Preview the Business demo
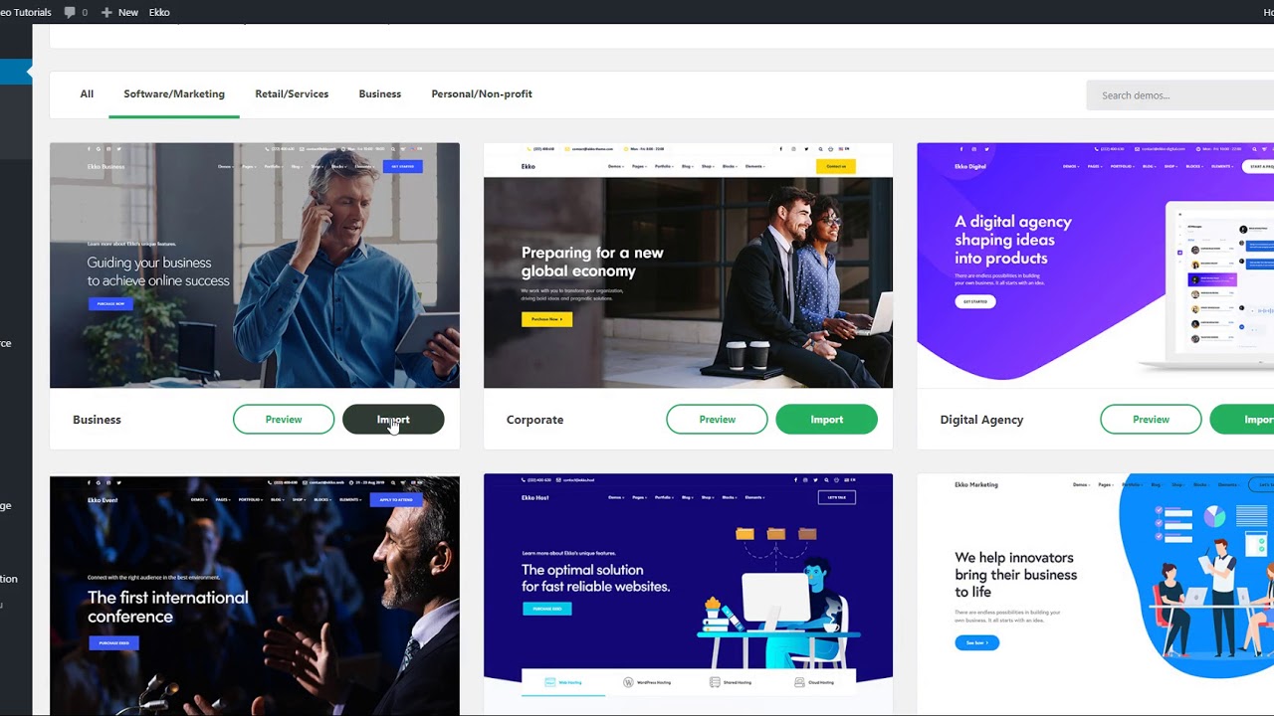This screenshot has width=1274, height=716. click(284, 420)
